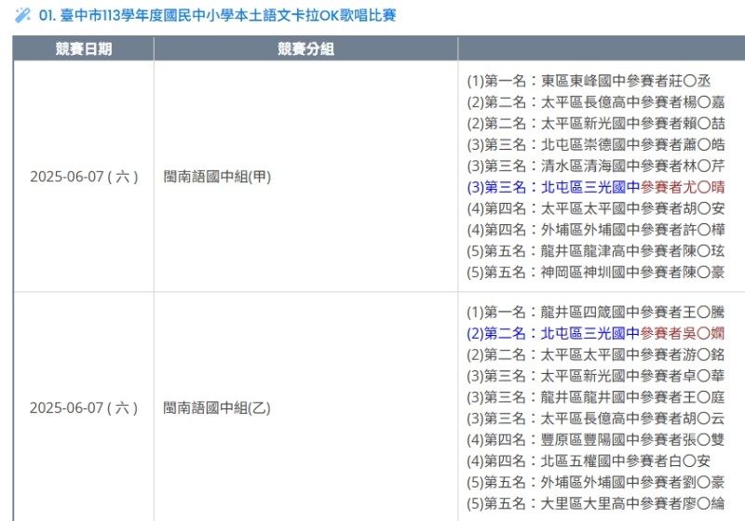Click the 豐原區豐陽國中 張○雙 fourth place row
The width and height of the screenshot is (745, 521).
point(595,439)
